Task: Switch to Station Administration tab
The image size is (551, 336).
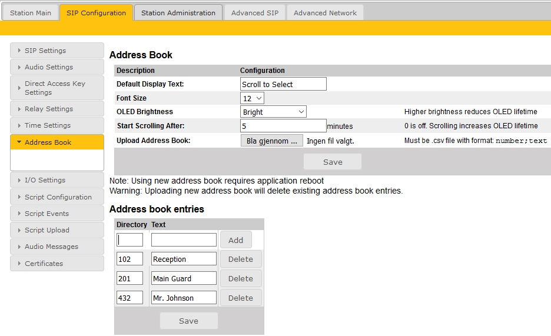Action: [x=178, y=13]
